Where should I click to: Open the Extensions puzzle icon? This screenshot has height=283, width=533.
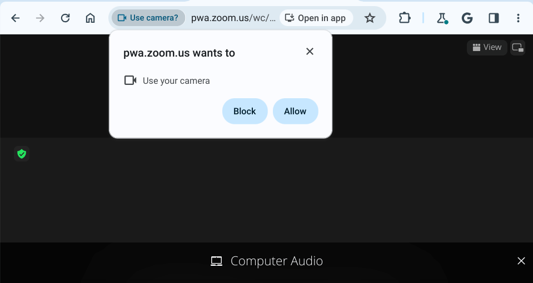tap(404, 18)
